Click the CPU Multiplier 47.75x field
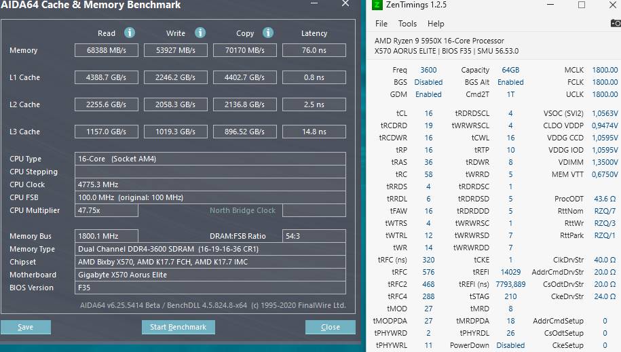The image size is (621, 352). pos(107,210)
